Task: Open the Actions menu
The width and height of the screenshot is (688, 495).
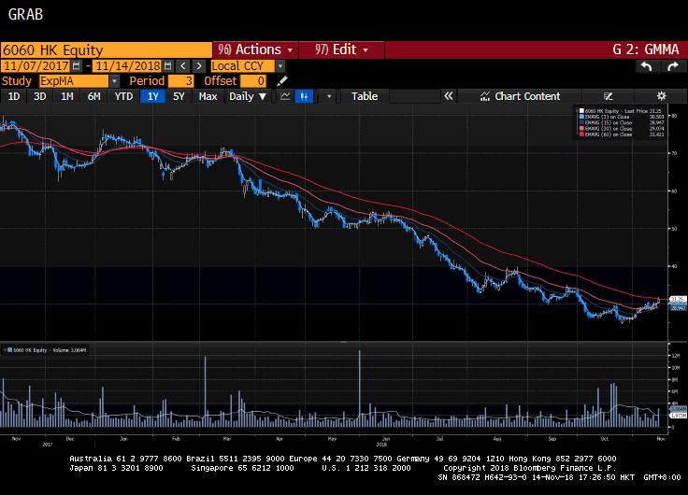Action: pyautogui.click(x=255, y=49)
